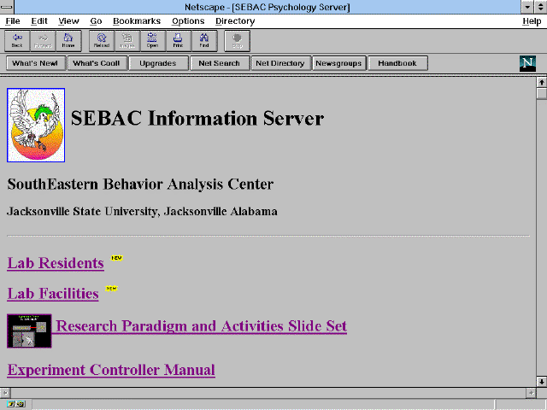Open the Bookmarks menu

pos(137,21)
